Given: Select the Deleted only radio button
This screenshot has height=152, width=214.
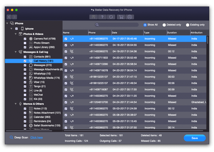Looking at the screenshot, I should [164, 25].
